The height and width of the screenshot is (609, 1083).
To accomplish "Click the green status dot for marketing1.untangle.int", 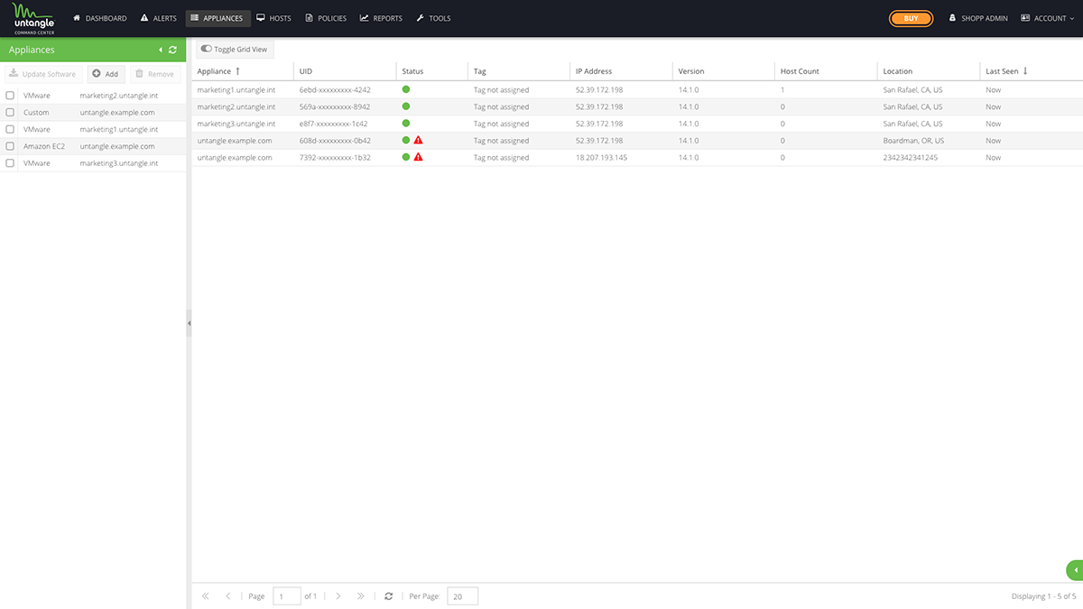I will [x=406, y=89].
